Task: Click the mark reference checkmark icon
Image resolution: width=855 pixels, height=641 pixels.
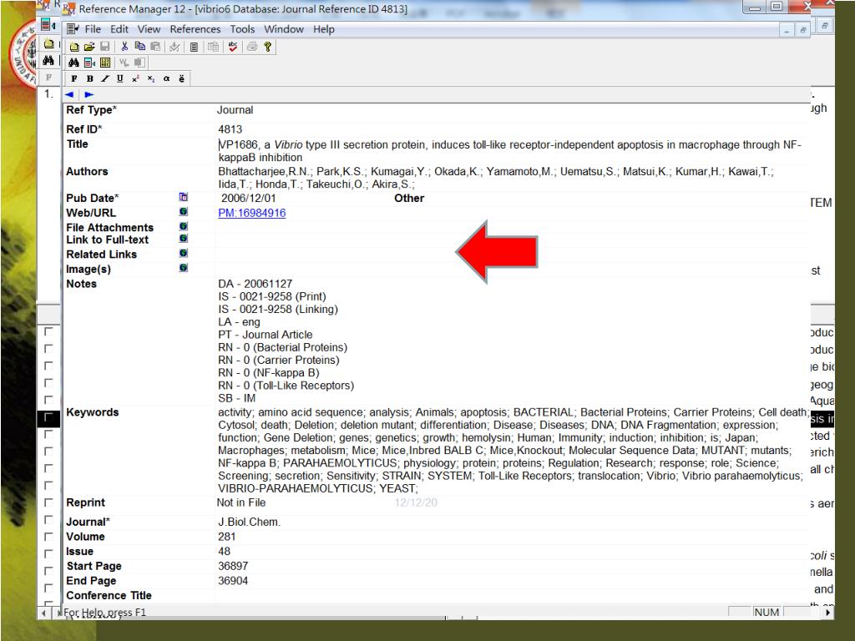Action: pyautogui.click(x=175, y=47)
